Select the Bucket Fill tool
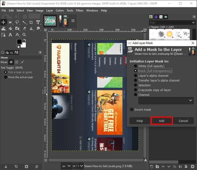The width and height of the screenshot is (197, 170). coord(10,29)
